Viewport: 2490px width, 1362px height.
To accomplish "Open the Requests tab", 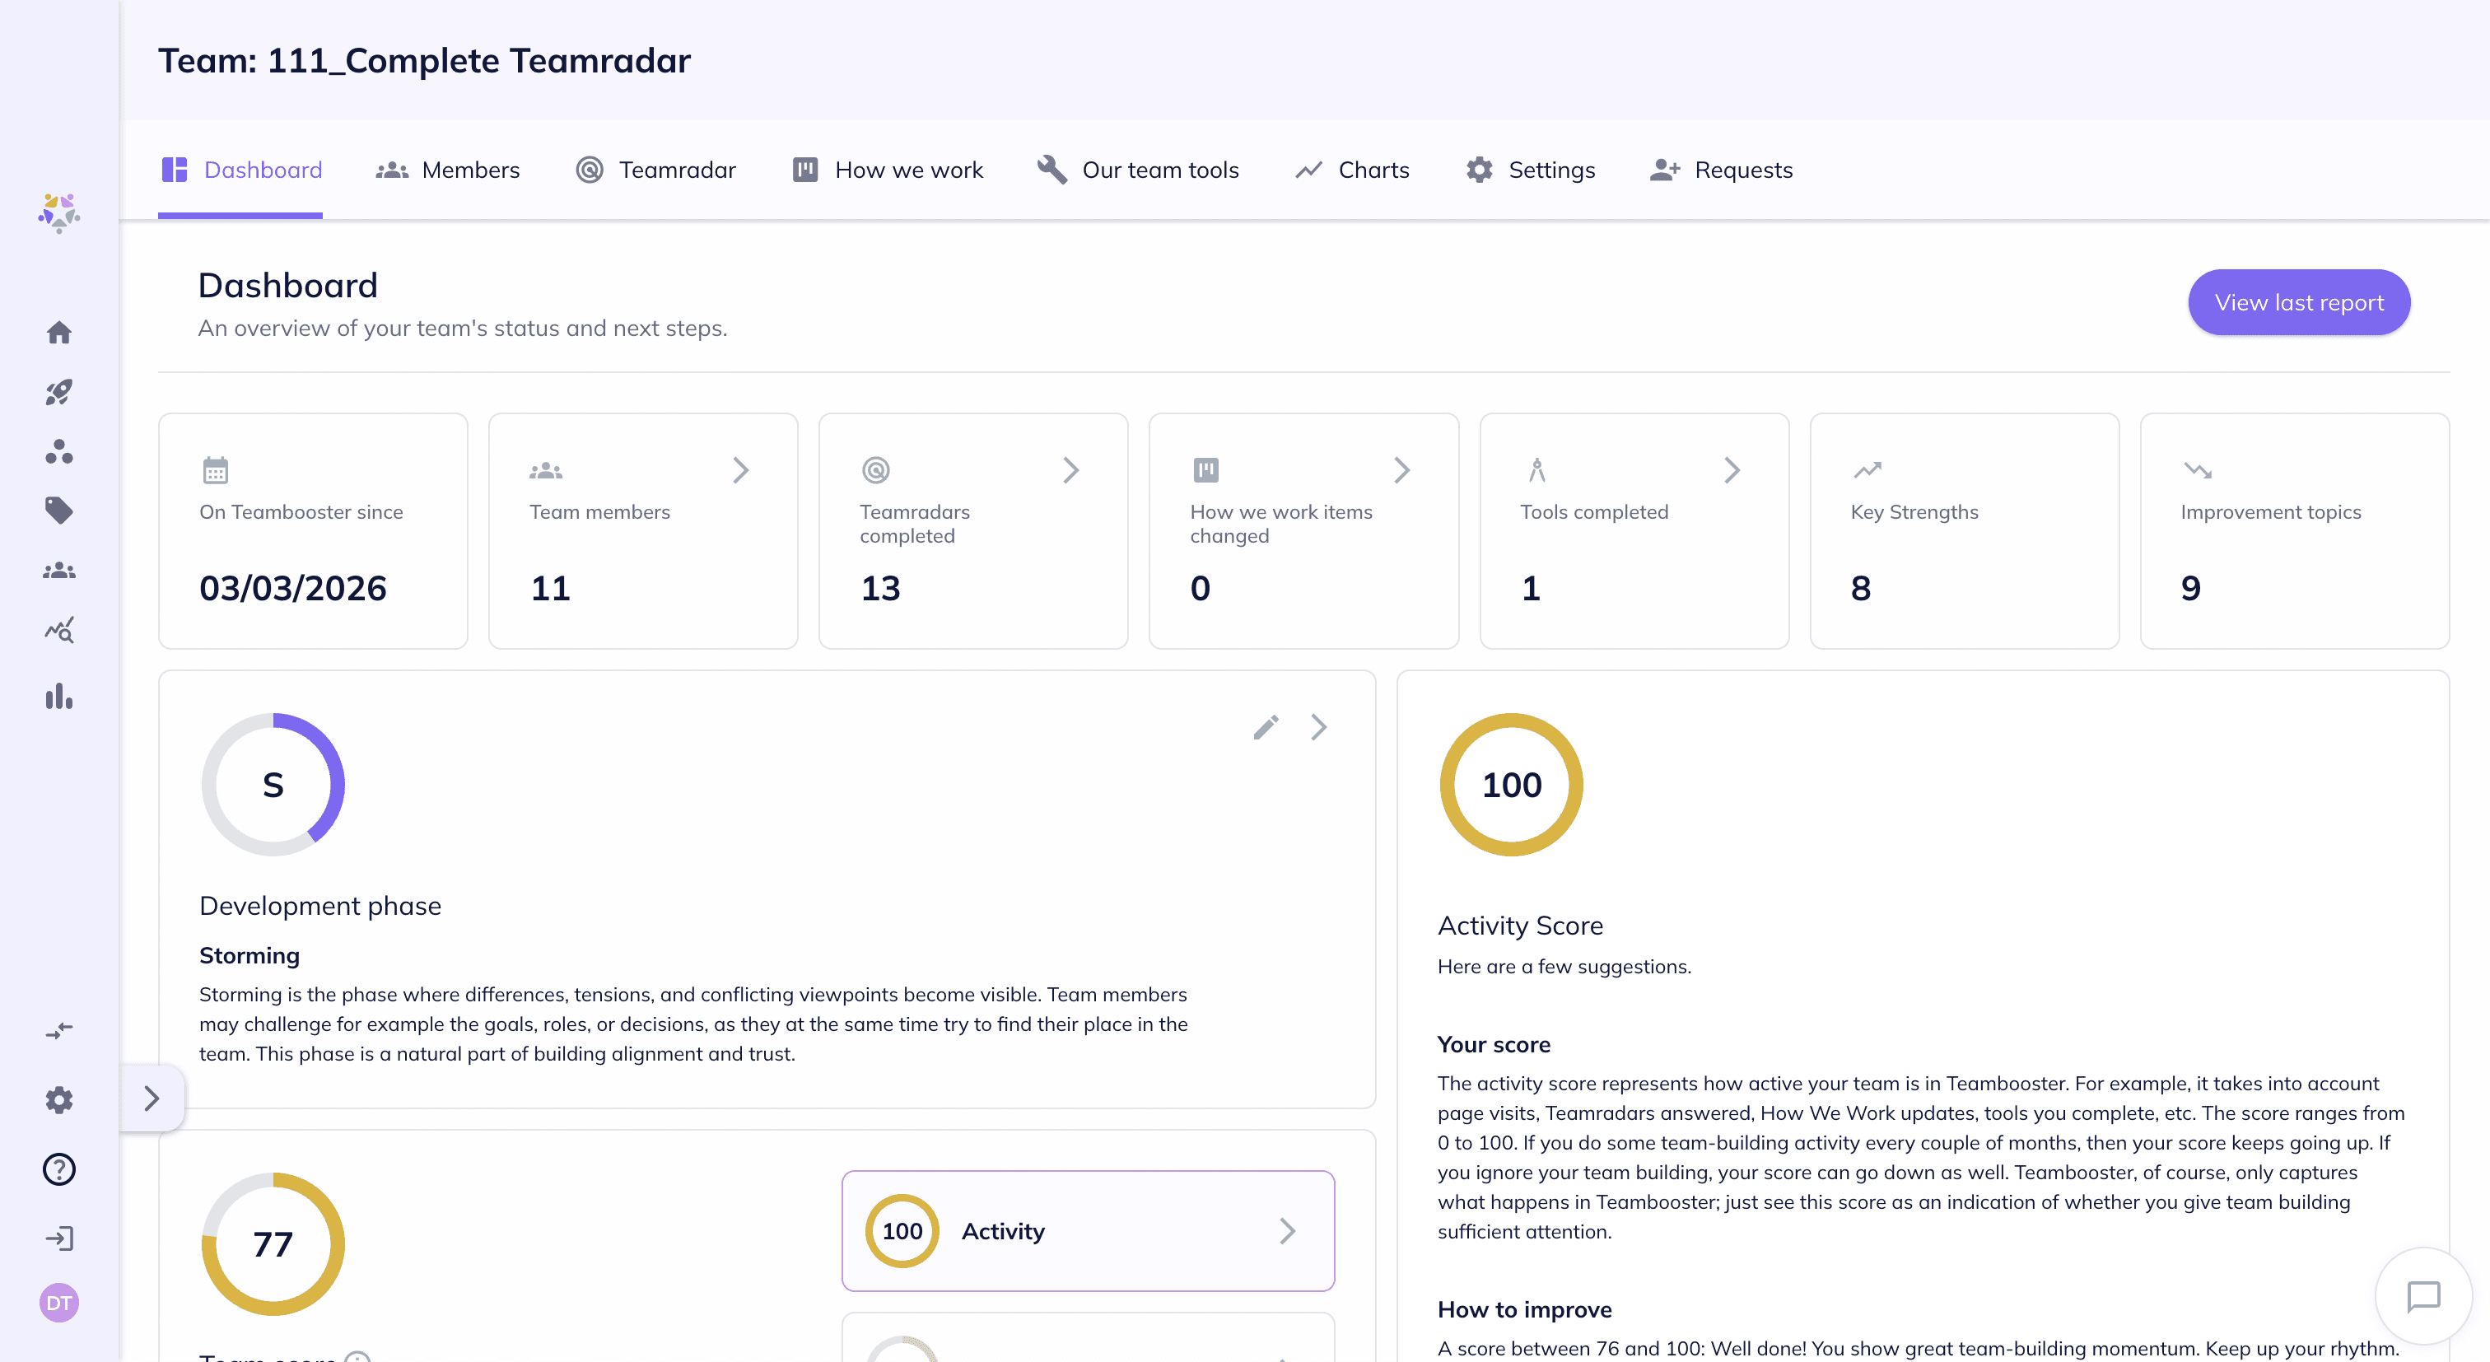I will [1721, 170].
